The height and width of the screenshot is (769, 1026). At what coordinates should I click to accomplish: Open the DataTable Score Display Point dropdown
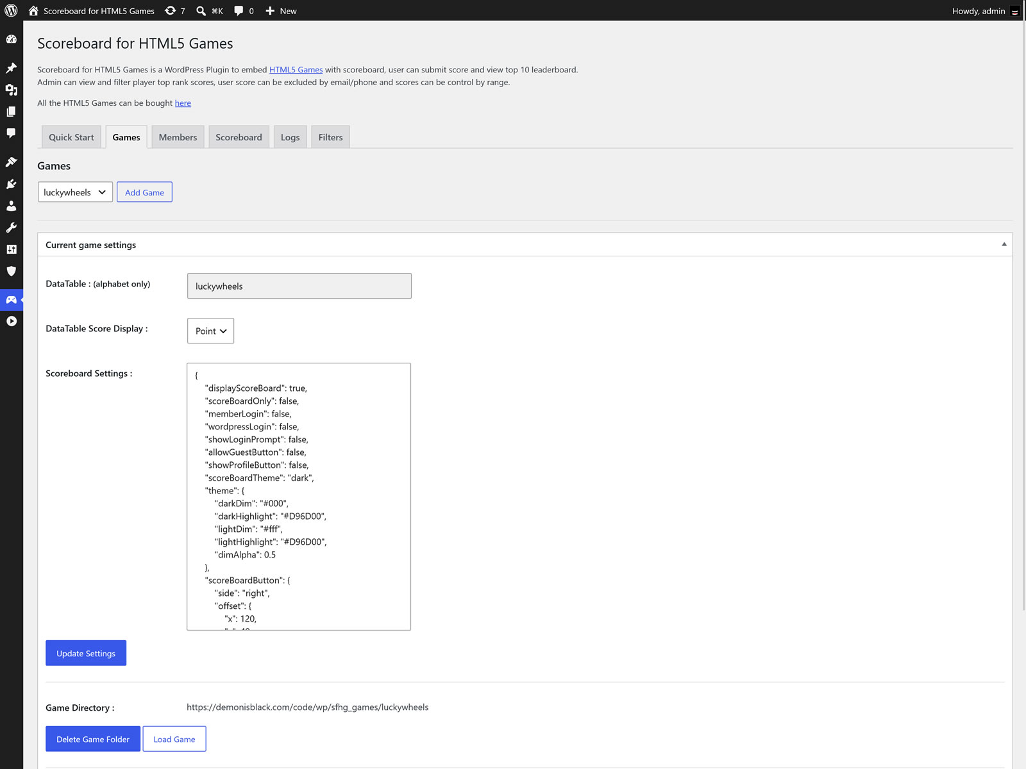pyautogui.click(x=210, y=331)
